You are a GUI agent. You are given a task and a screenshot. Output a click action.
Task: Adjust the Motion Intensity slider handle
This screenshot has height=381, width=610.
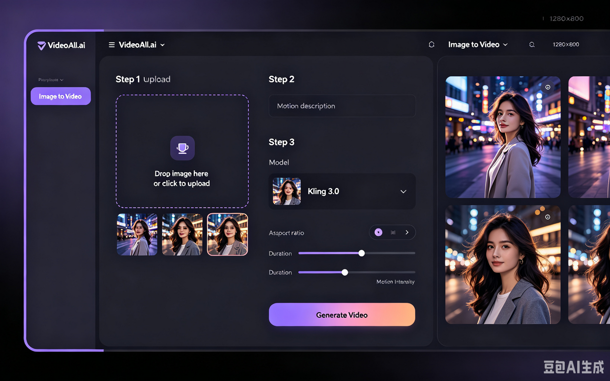[x=345, y=272]
